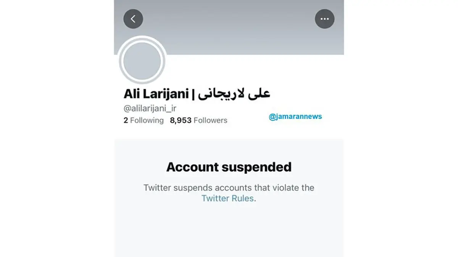The width and height of the screenshot is (458, 257).
Task: Select the Ali Larijani display name
Action: 156,94
